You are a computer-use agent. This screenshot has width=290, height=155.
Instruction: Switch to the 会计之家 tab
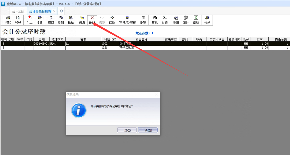click(18, 11)
